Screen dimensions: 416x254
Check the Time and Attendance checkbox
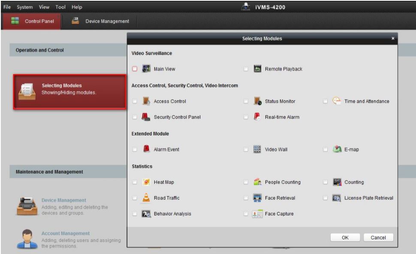tap(325, 101)
